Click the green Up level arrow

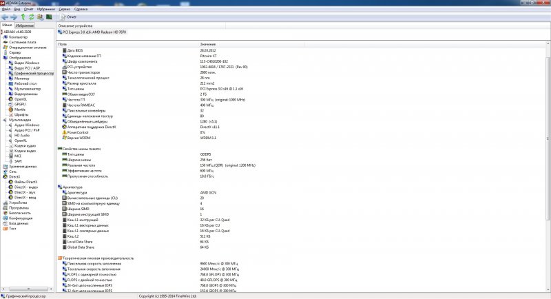pyautogui.click(x=23, y=16)
